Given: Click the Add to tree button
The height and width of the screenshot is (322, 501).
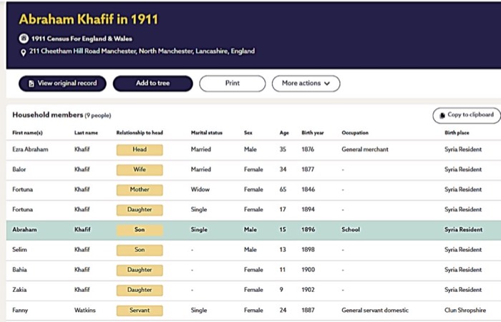Looking at the screenshot, I should (152, 84).
